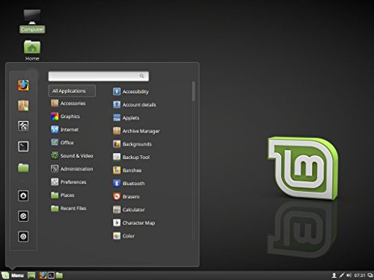Open Color settings
The height and width of the screenshot is (280, 374).
[123, 236]
